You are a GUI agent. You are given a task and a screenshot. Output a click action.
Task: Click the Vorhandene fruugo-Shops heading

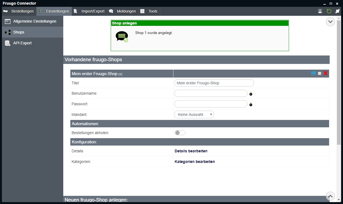tap(93, 60)
